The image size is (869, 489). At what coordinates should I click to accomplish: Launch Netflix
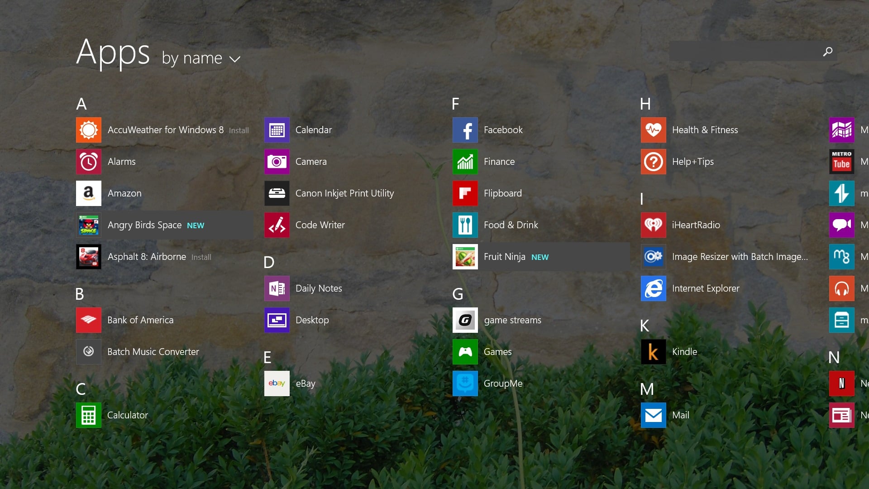pos(841,383)
